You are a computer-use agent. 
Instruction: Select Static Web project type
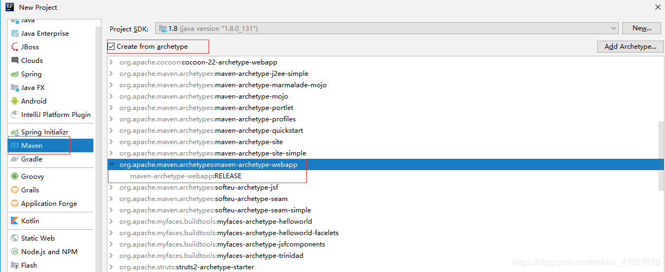tap(52, 238)
